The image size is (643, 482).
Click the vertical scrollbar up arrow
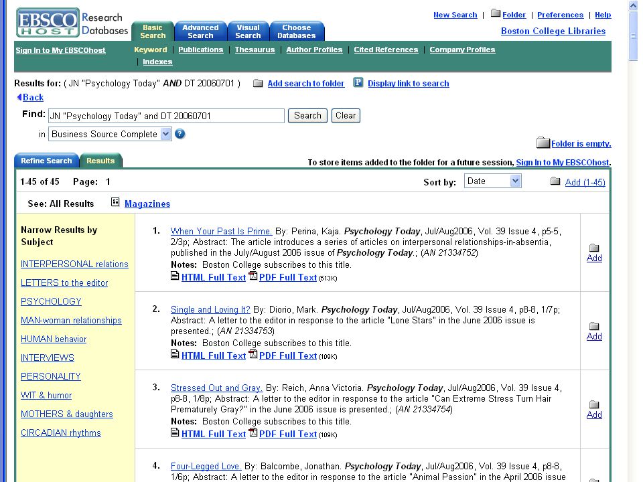633,6
